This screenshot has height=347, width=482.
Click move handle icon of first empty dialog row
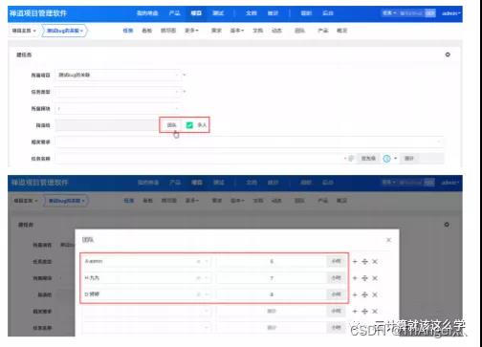[x=365, y=312]
